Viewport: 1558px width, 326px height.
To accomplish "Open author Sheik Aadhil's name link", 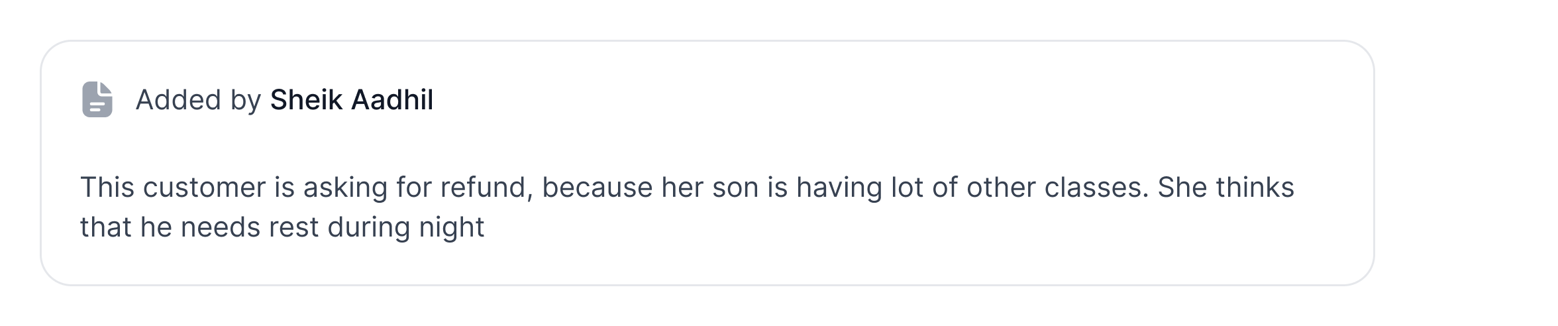I will pyautogui.click(x=351, y=100).
